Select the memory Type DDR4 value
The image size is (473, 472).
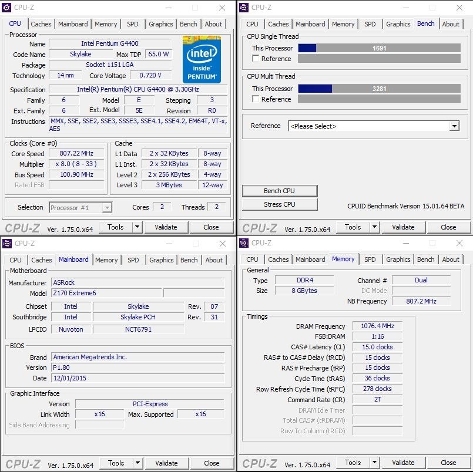[305, 280]
